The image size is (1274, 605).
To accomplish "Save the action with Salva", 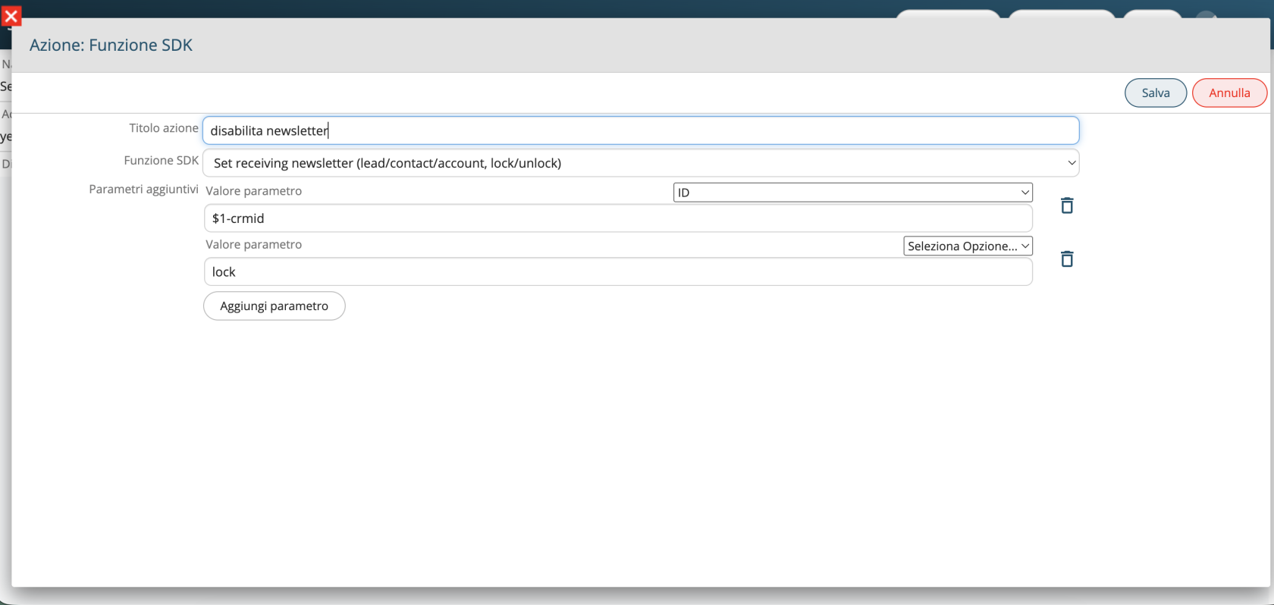I will coord(1155,92).
